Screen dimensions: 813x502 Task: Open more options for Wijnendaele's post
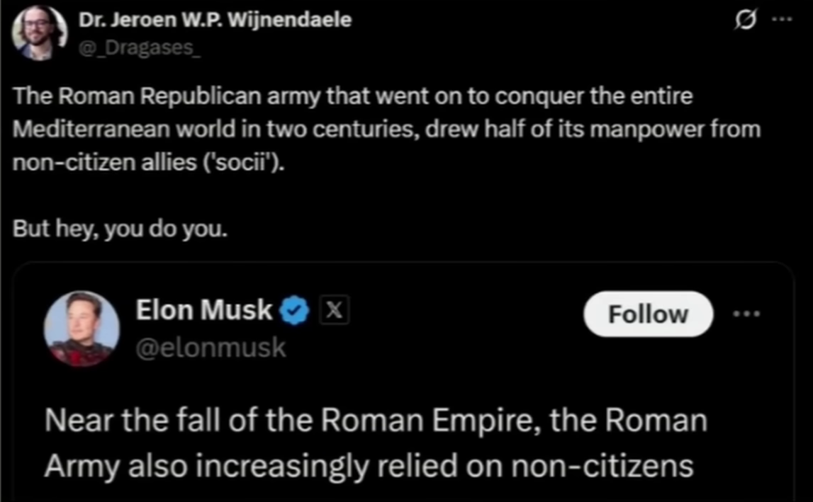[781, 20]
